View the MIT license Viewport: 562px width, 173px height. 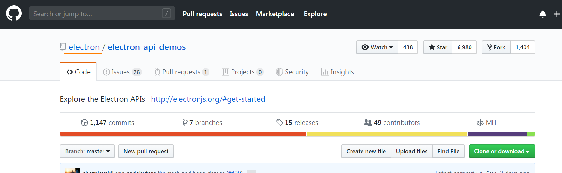click(487, 123)
